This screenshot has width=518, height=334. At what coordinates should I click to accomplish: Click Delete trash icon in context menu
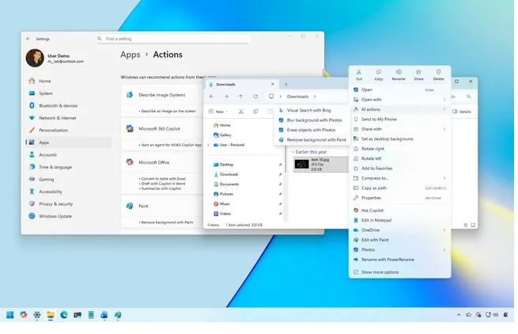coord(438,72)
